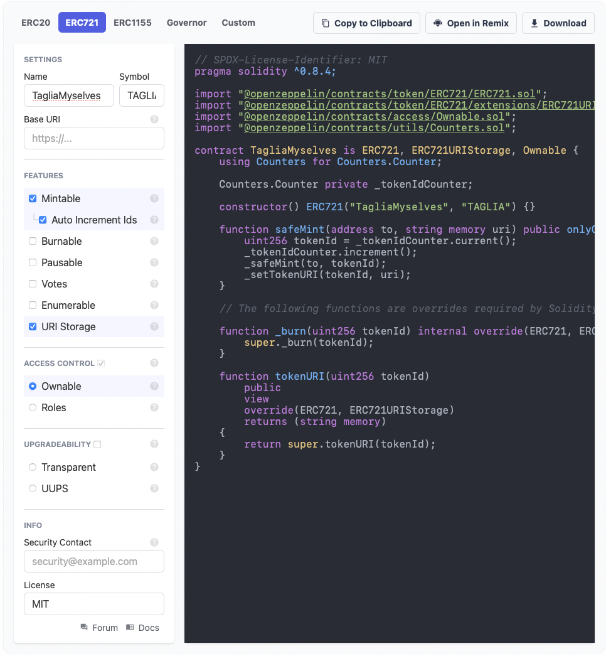
Task: Click into the Base URI field
Action: click(x=93, y=138)
